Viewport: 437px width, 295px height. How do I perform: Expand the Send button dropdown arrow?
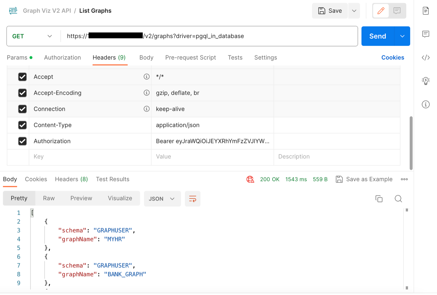[402, 36]
